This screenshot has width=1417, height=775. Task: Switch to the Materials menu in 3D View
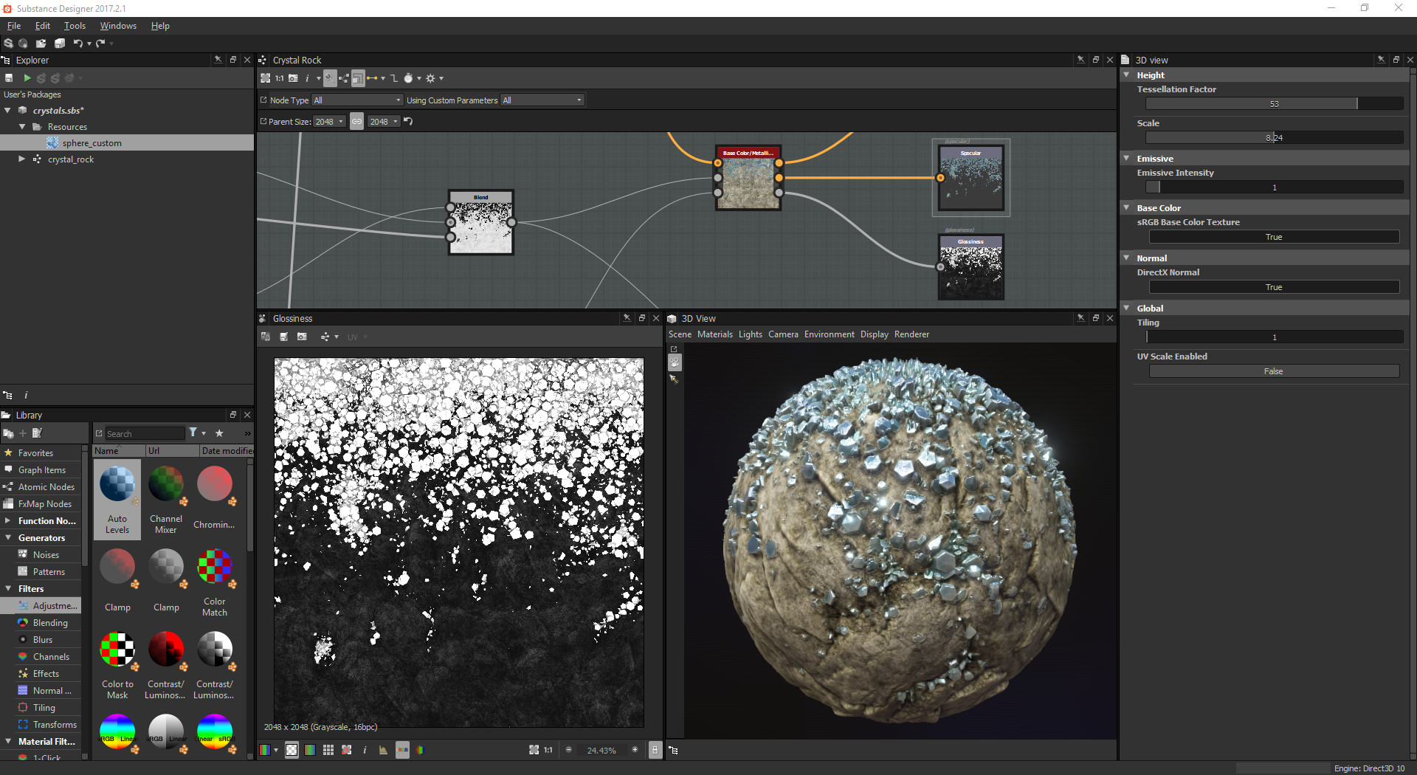coord(714,334)
